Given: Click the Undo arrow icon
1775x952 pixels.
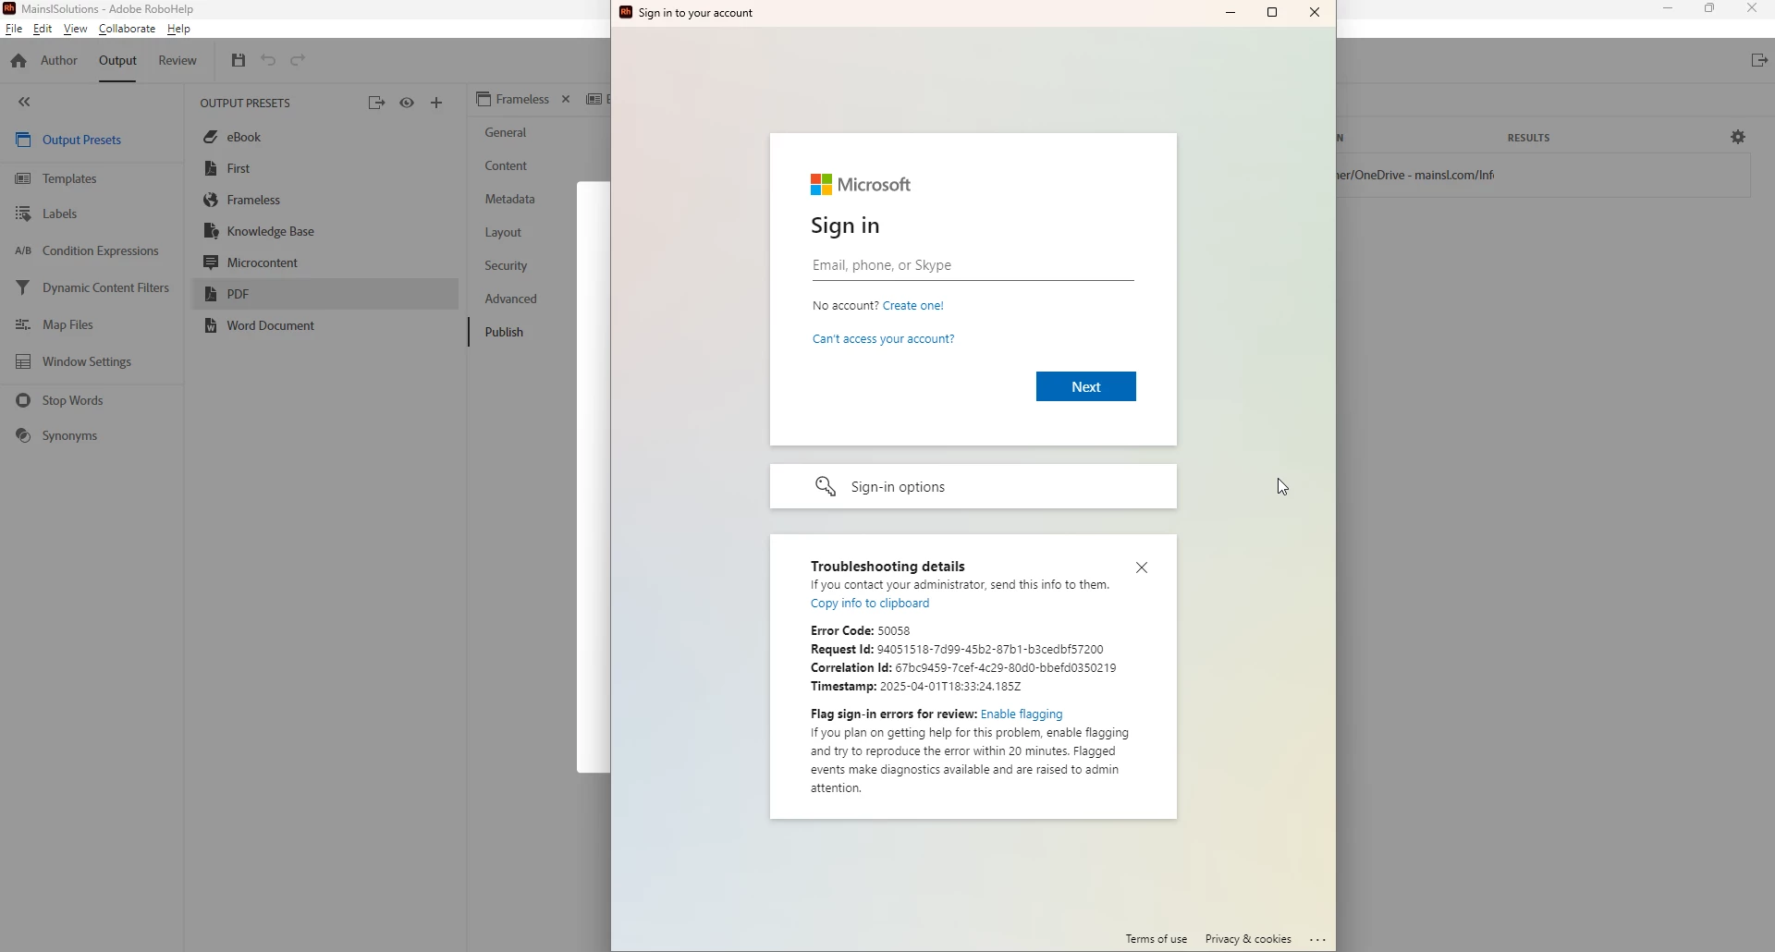Looking at the screenshot, I should [x=269, y=61].
